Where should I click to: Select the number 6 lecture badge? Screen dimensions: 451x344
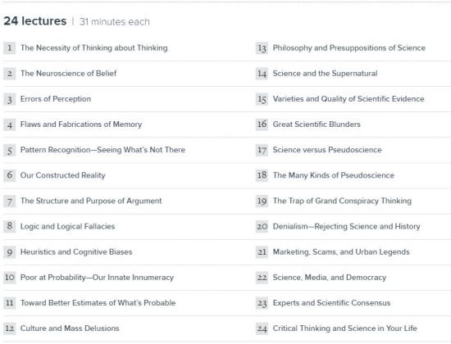(10, 175)
